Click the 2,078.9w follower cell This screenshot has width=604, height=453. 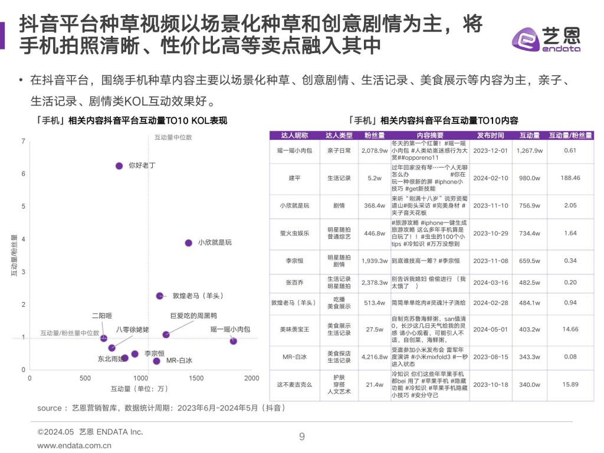pyautogui.click(x=375, y=150)
